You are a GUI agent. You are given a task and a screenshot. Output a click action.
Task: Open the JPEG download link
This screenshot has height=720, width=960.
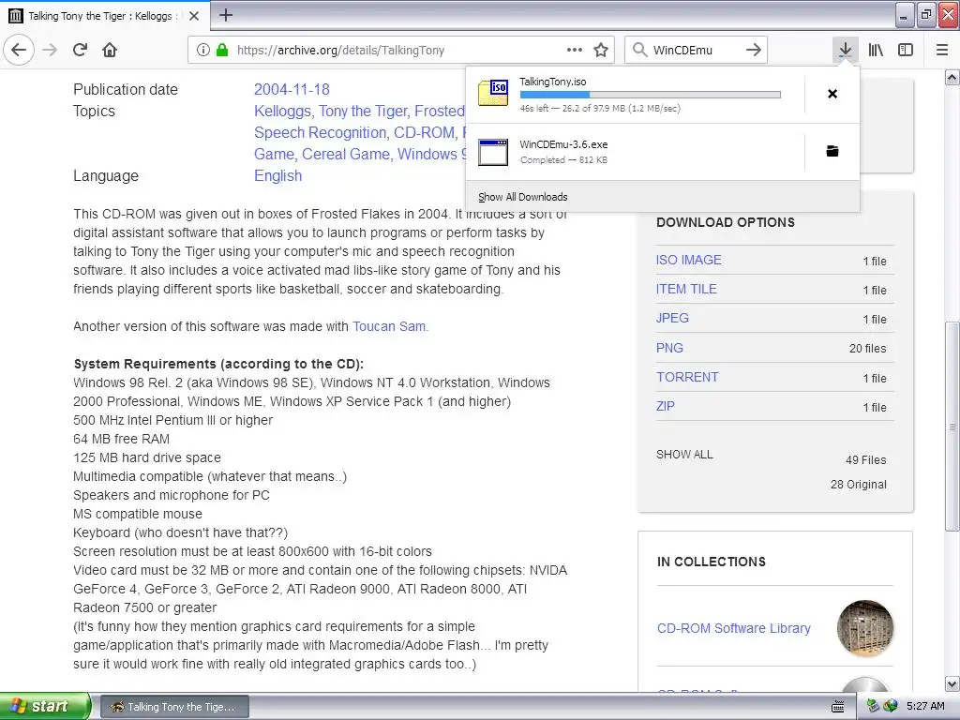[672, 318]
